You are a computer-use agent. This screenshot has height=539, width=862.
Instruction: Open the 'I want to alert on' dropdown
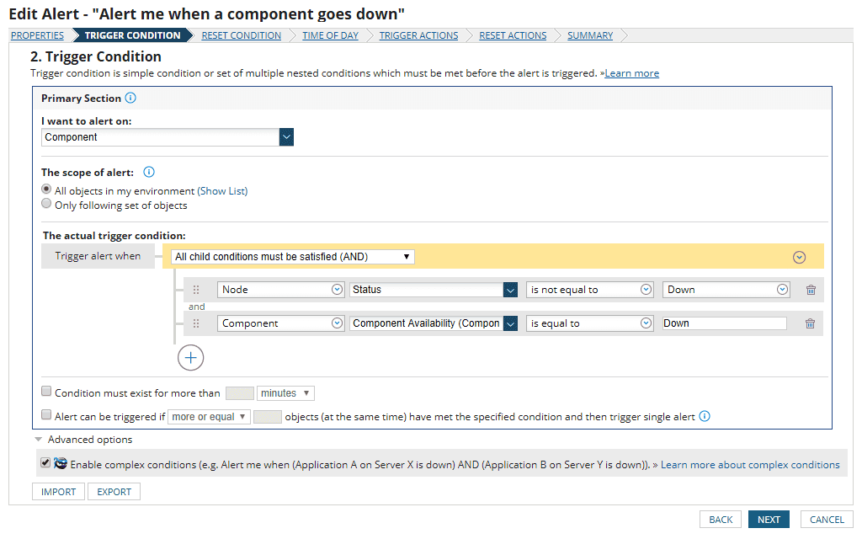point(286,136)
